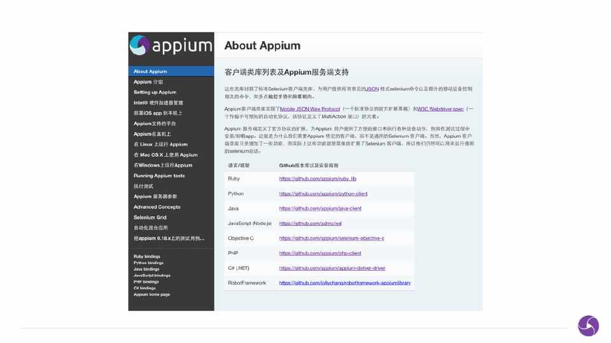Click the Ruby bindings link in sidebar footer

[147, 257]
